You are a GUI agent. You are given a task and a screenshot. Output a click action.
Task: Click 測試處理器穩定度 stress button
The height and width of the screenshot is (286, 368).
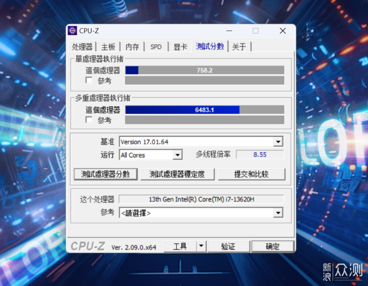click(177, 174)
